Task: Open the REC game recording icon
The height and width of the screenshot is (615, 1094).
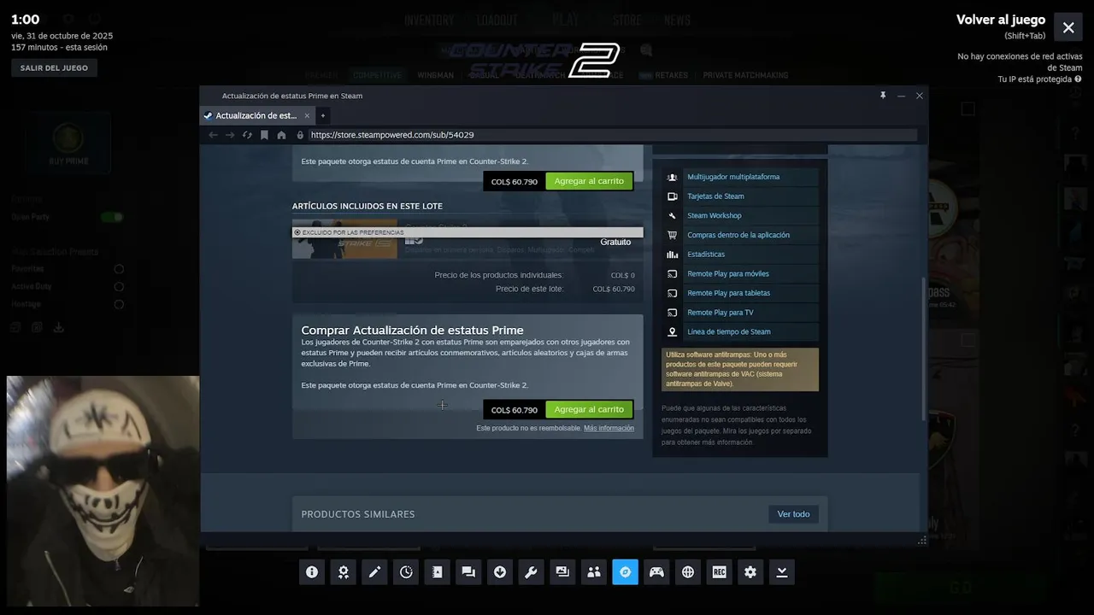Action: 719,572
